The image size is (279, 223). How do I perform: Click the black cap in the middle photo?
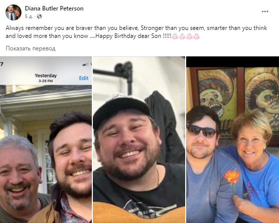(122, 110)
